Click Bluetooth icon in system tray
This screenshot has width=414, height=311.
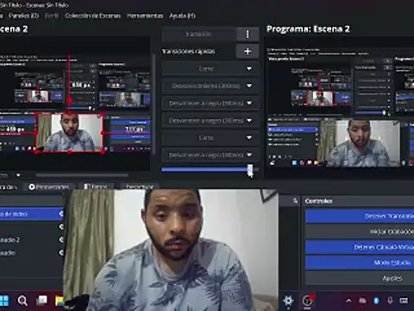click(x=376, y=301)
